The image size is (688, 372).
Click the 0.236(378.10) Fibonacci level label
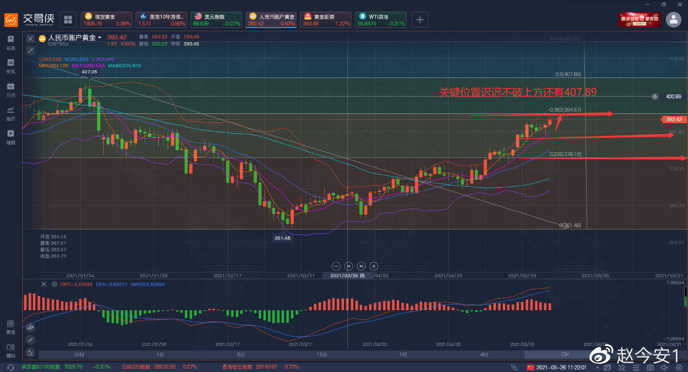[565, 154]
